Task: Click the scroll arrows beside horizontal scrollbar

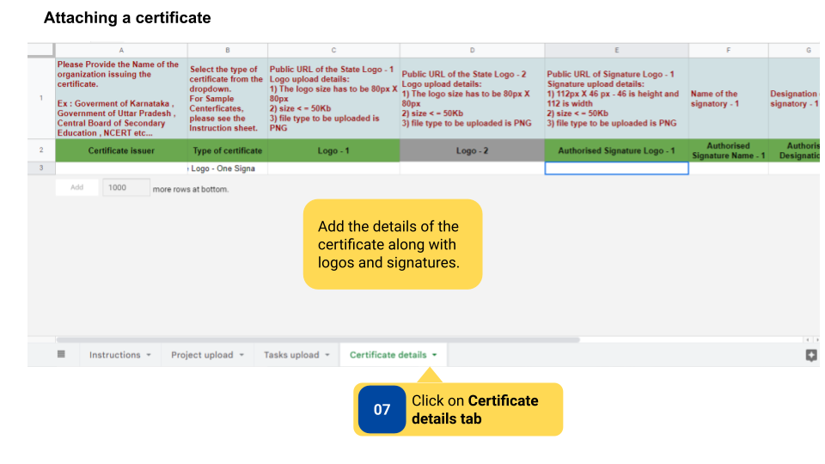Action: 809,340
